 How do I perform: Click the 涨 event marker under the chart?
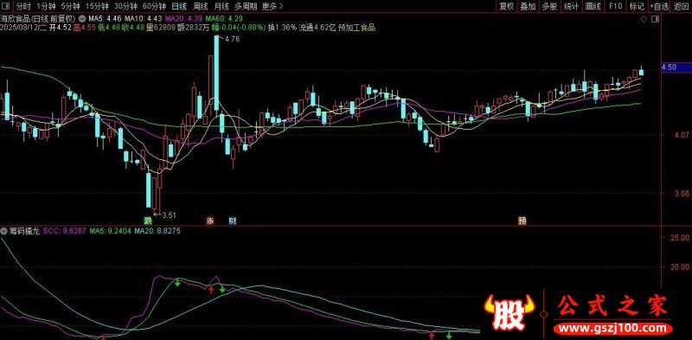pos(210,221)
